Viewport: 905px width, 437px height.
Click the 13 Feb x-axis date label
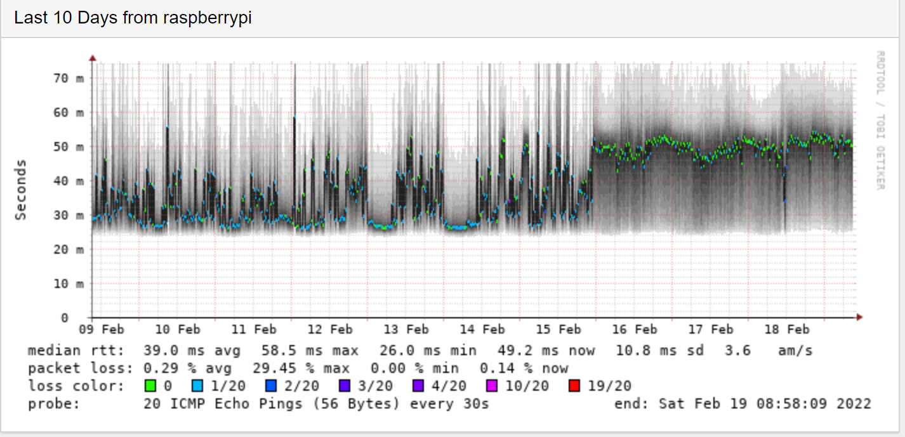406,329
